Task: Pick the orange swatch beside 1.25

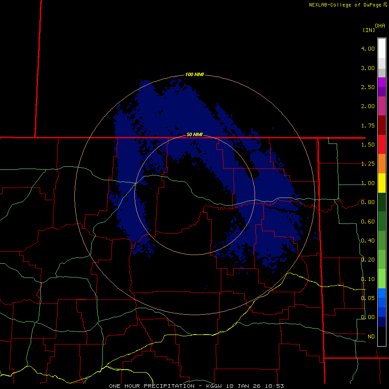Action: pos(382,164)
